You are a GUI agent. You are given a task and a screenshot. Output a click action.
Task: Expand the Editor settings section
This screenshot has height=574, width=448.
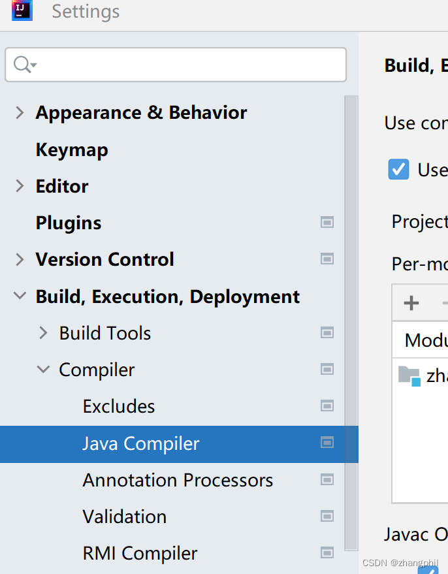pos(20,186)
